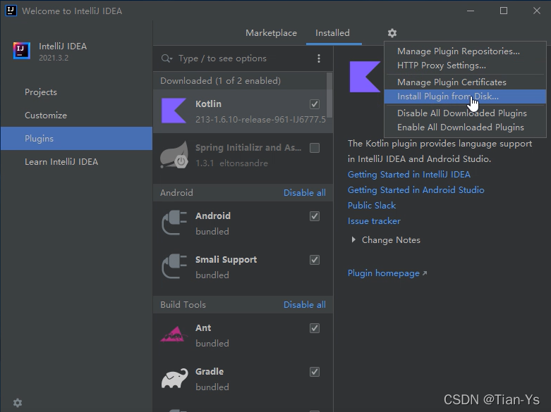Click the Kotlin plugin logo in list

click(x=174, y=111)
